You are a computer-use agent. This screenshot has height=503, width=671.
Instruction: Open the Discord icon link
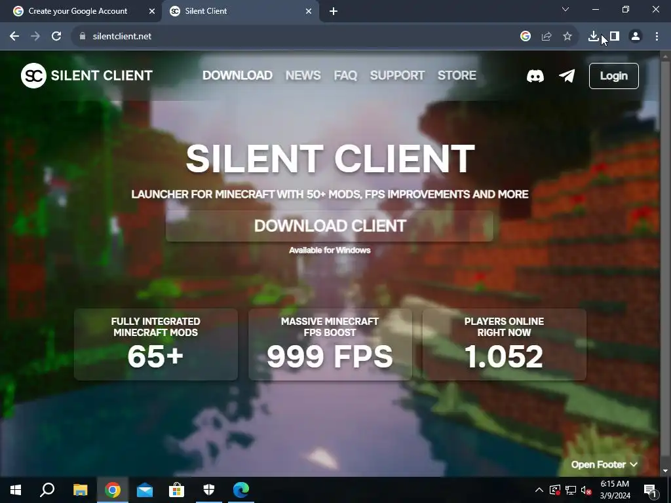click(x=535, y=76)
